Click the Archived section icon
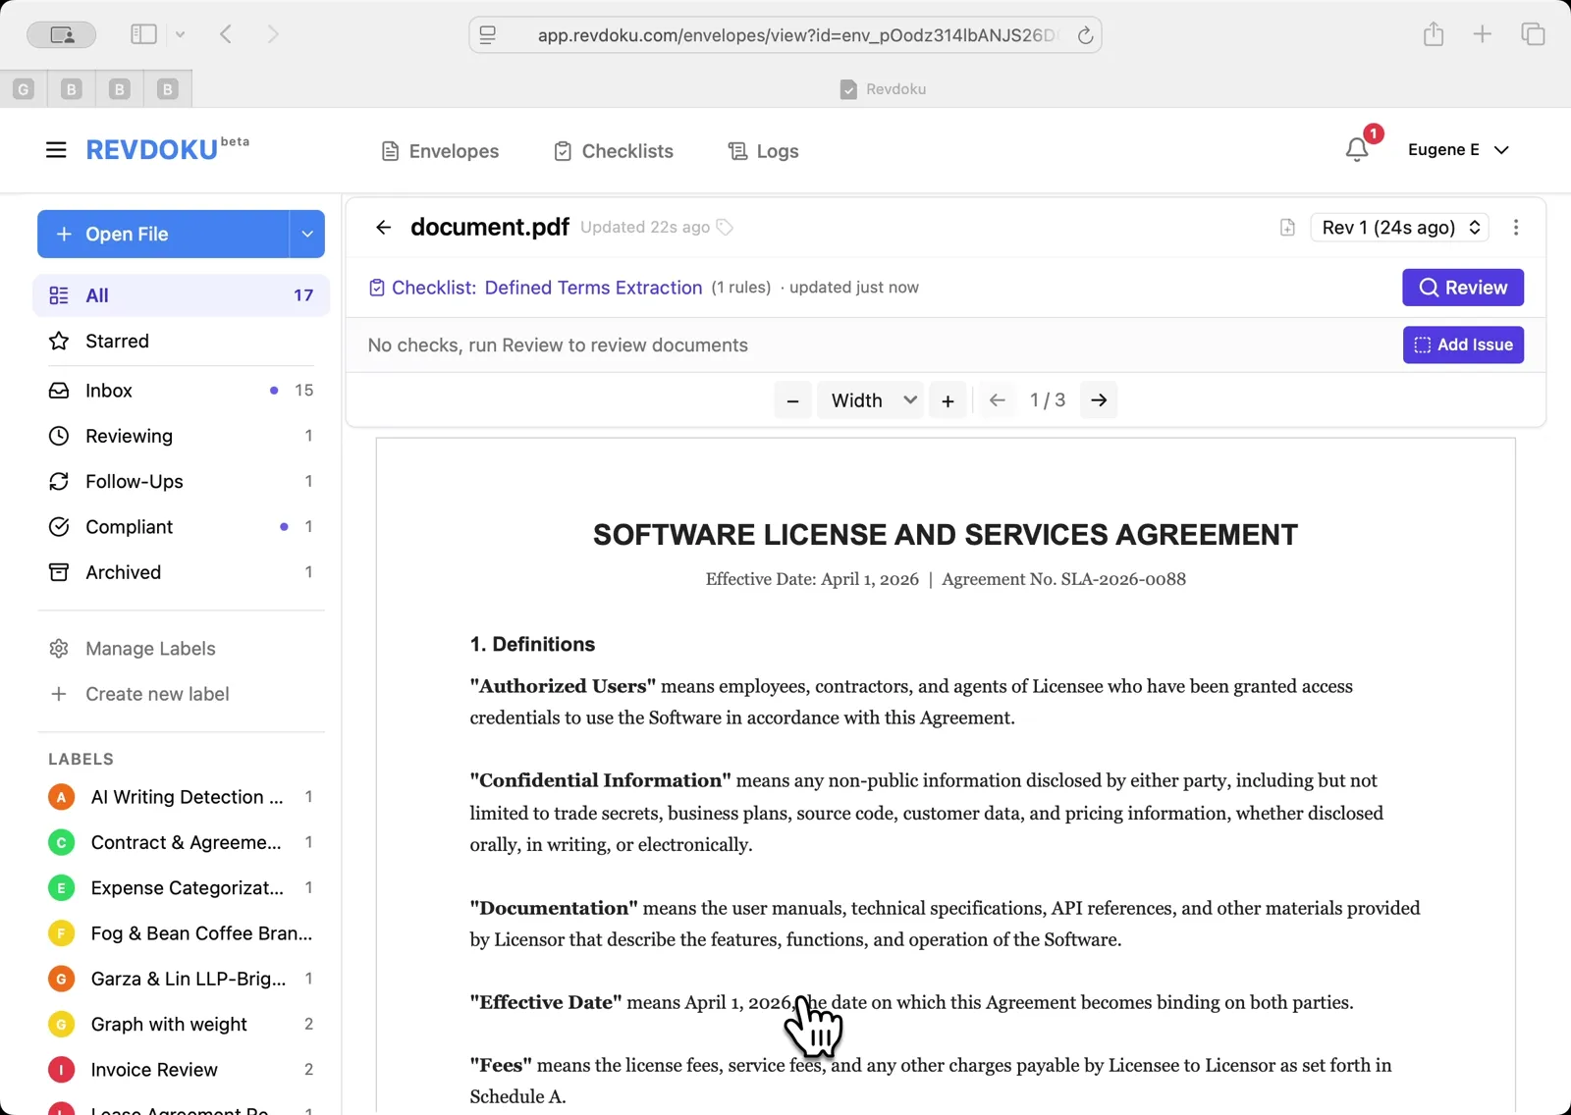Viewport: 1571px width, 1115px height. click(x=60, y=572)
